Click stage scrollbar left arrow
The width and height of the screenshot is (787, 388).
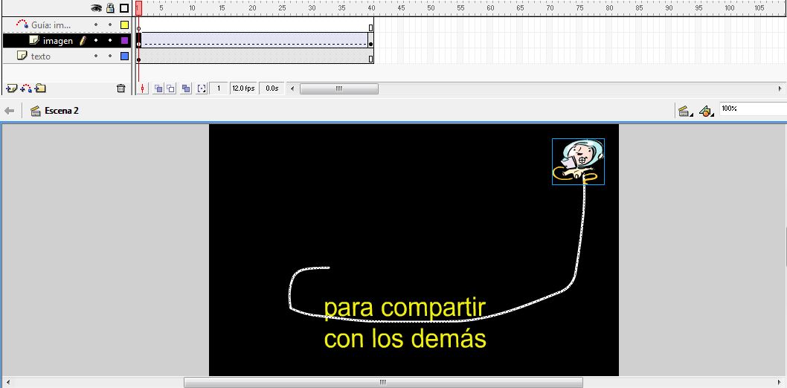(7, 383)
